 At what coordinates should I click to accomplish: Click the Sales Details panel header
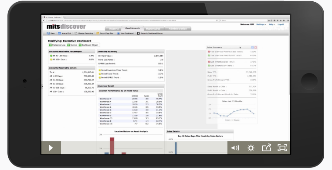pos(200,131)
